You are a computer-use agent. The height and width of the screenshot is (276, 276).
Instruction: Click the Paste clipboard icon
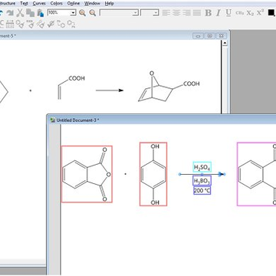(x=41, y=13)
